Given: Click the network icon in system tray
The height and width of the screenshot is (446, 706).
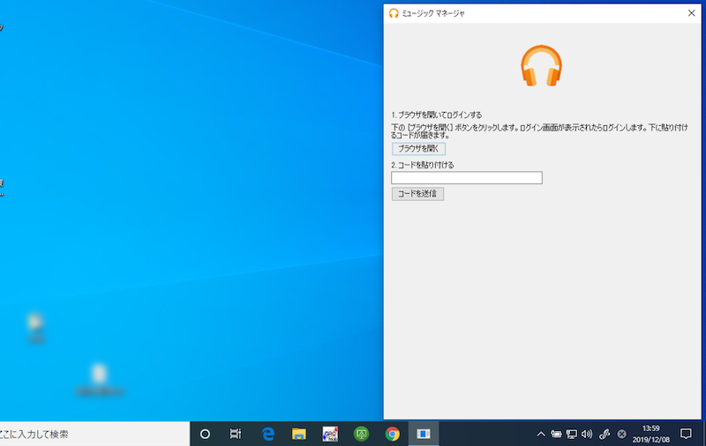Looking at the screenshot, I should click(572, 434).
